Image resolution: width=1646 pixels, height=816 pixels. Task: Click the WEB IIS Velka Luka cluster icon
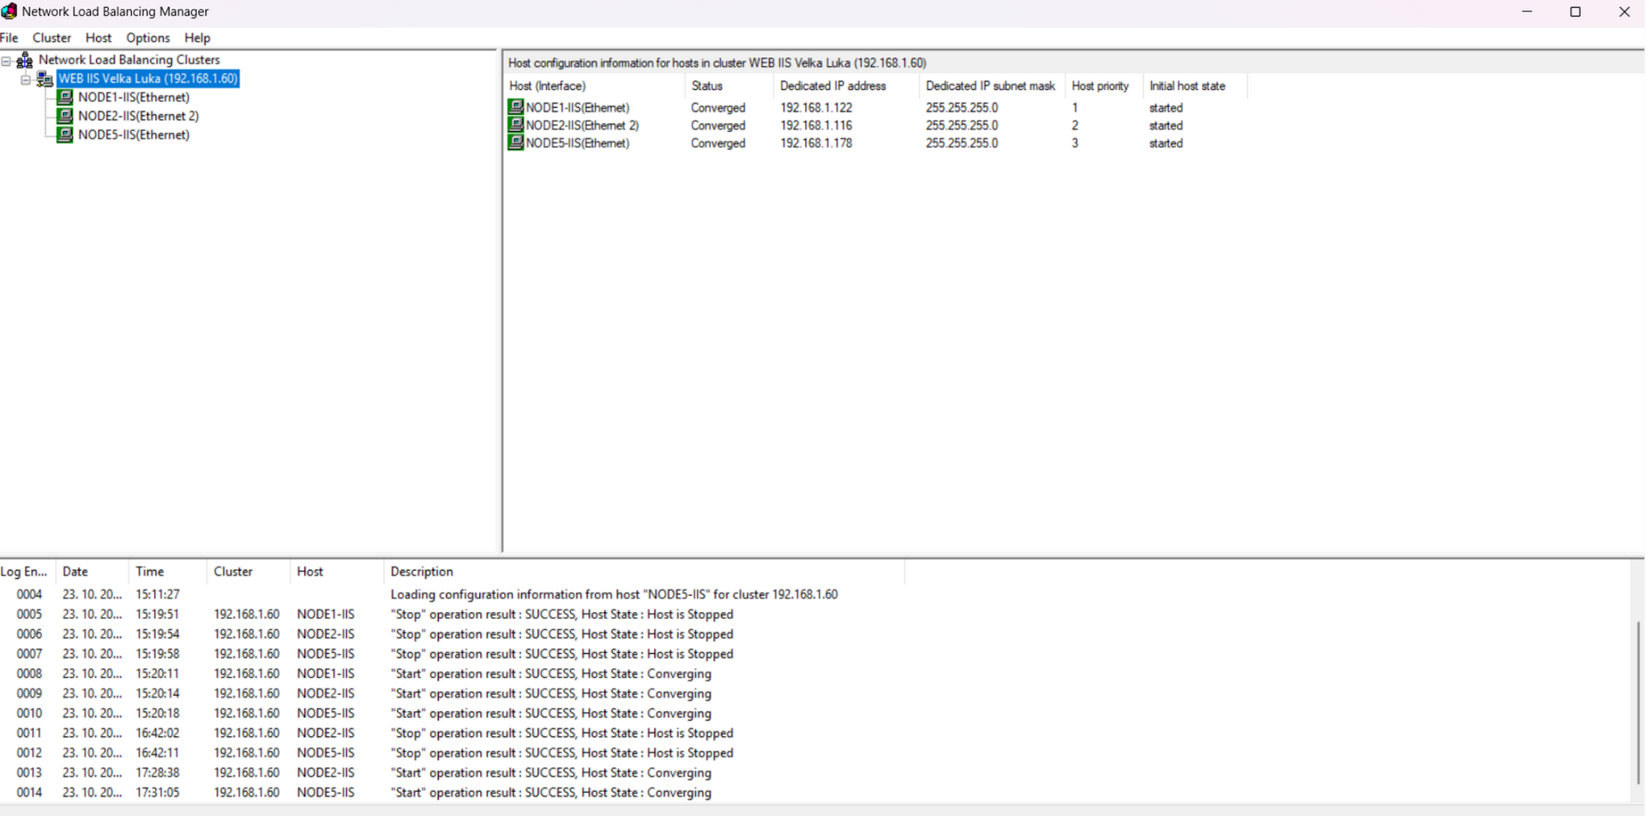45,79
